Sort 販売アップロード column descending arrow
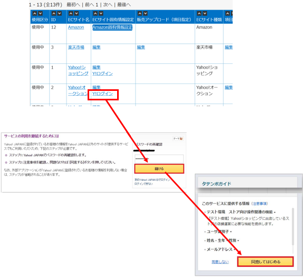Image resolution: width=306 pixels, height=280 pixels. pyautogui.click(x=146, y=13)
